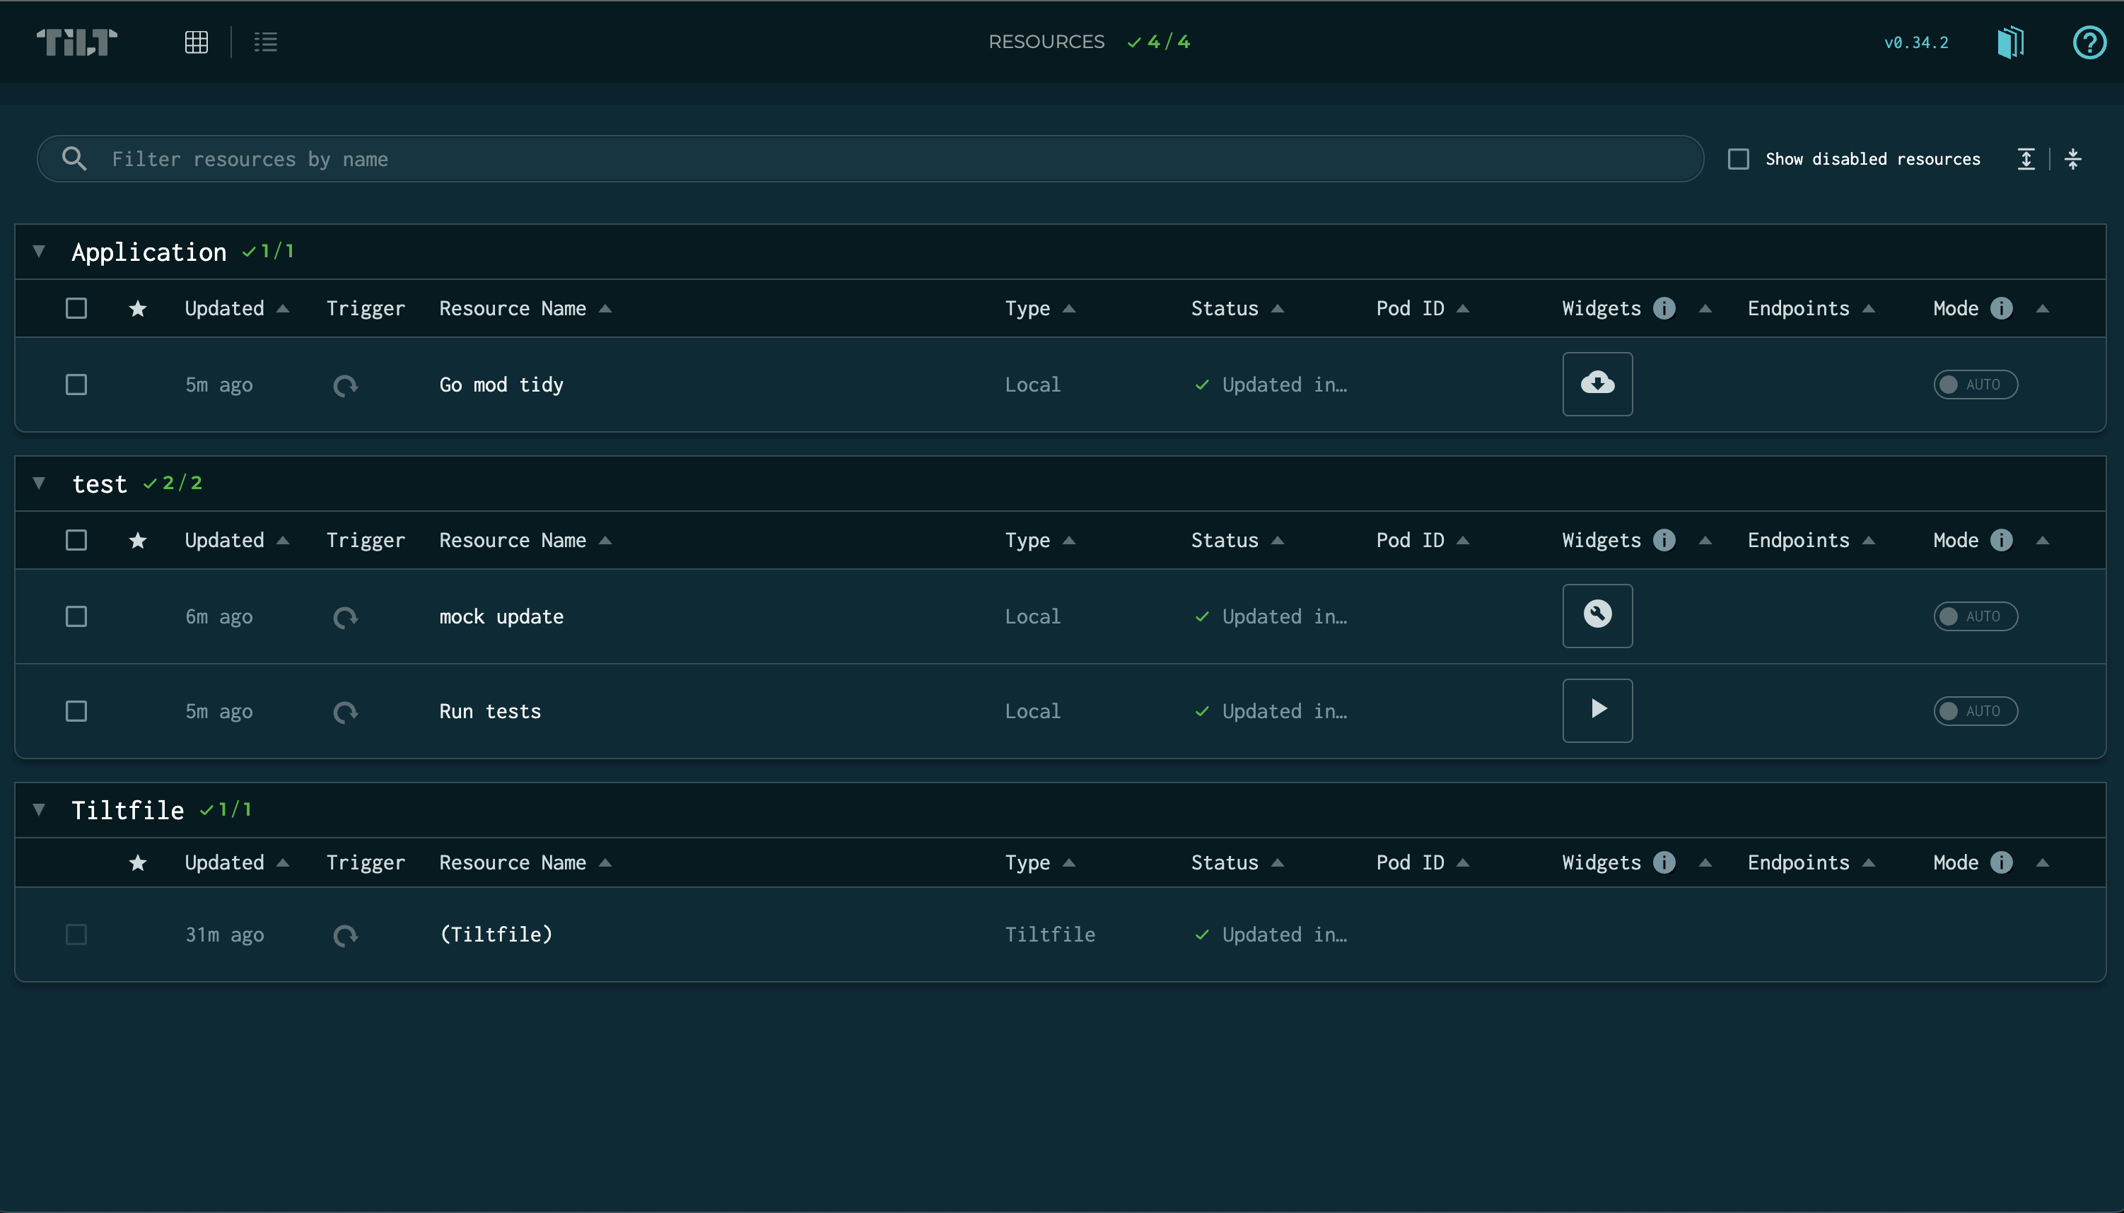Sort test table by Endpoints
Image resolution: width=2124 pixels, height=1213 pixels.
click(1811, 540)
